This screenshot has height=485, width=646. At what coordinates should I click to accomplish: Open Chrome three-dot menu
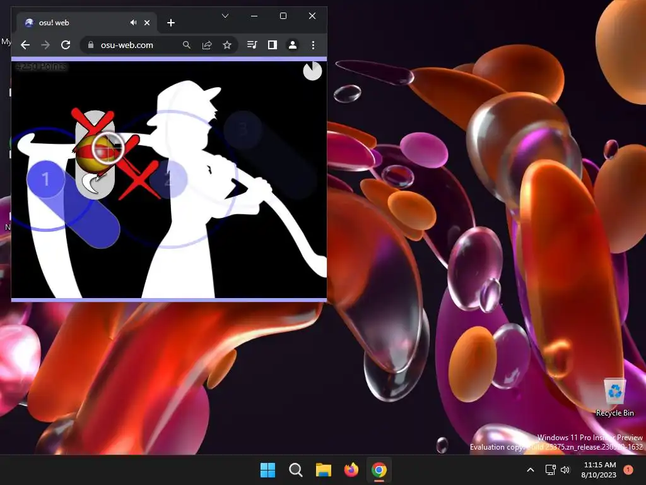click(313, 45)
